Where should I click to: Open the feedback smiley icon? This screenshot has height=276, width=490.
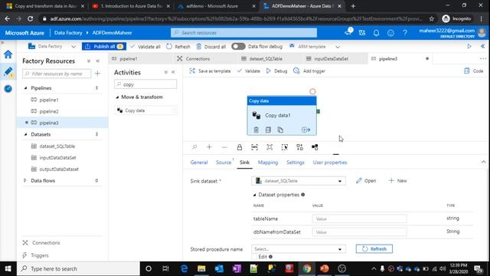[x=390, y=33]
